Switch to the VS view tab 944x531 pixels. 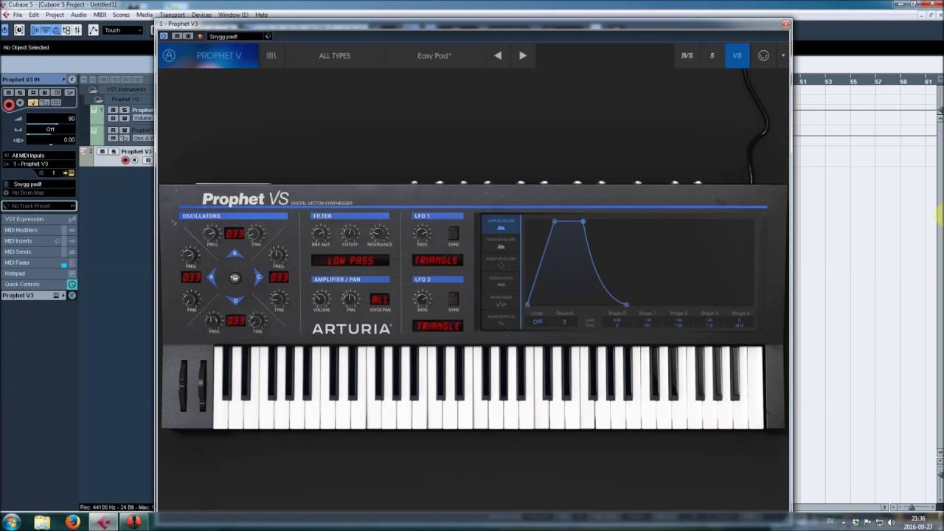point(737,55)
